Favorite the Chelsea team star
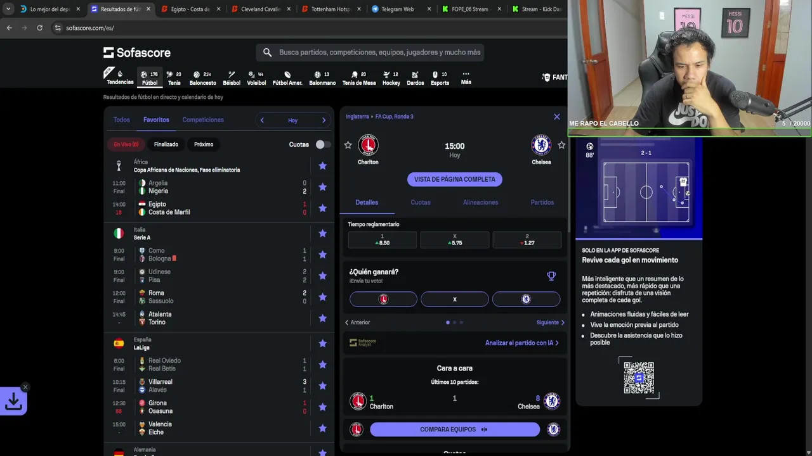 (x=561, y=145)
